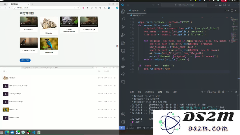Go forward in VS Code navigation history
Screen dimensions: 240x135
coord(158,5)
